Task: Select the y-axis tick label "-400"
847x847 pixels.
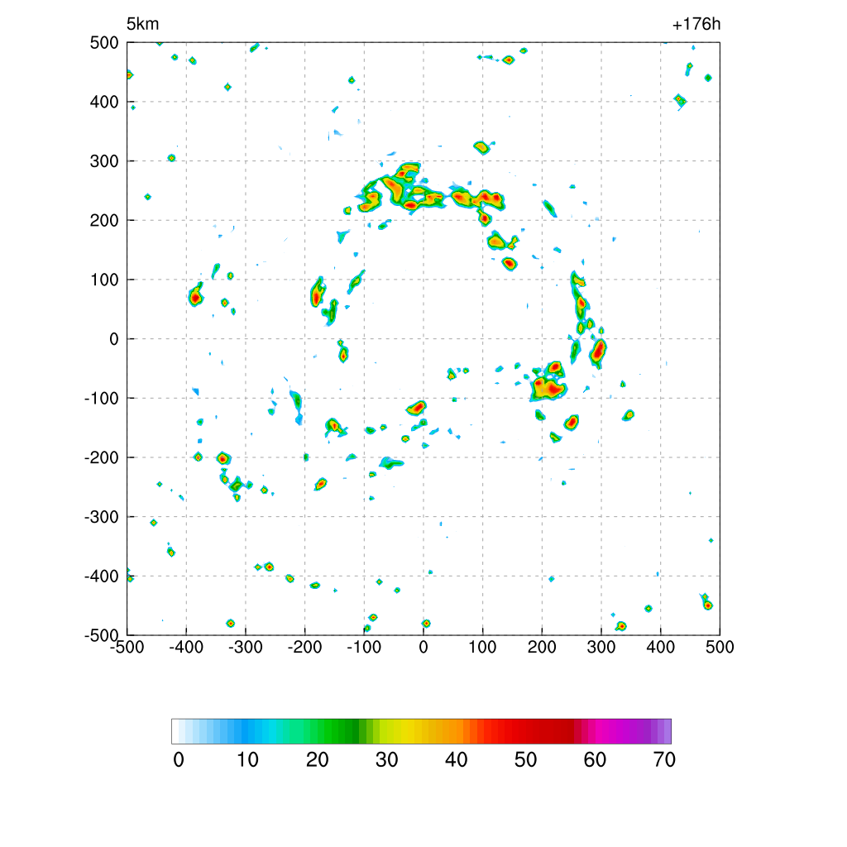Action: [x=102, y=577]
